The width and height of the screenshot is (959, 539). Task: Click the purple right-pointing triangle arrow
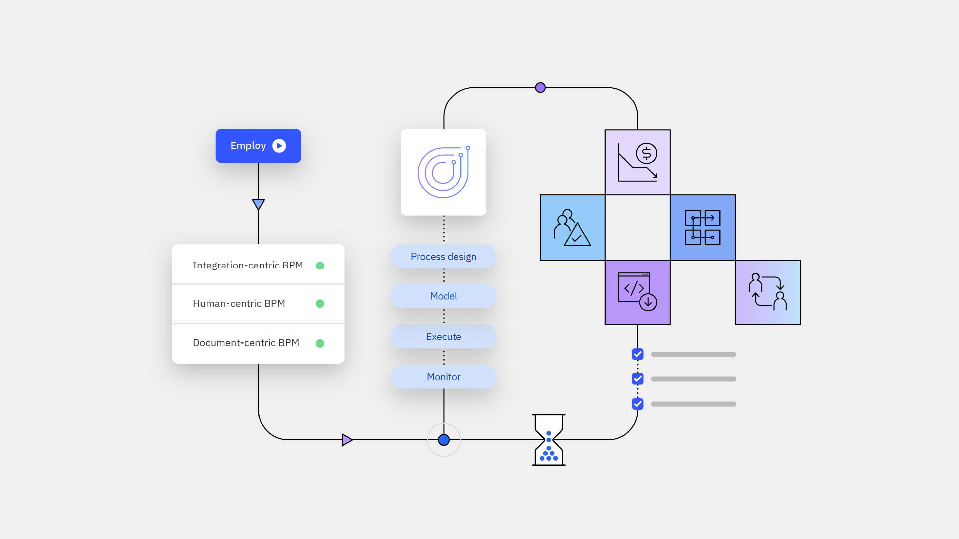tap(347, 440)
